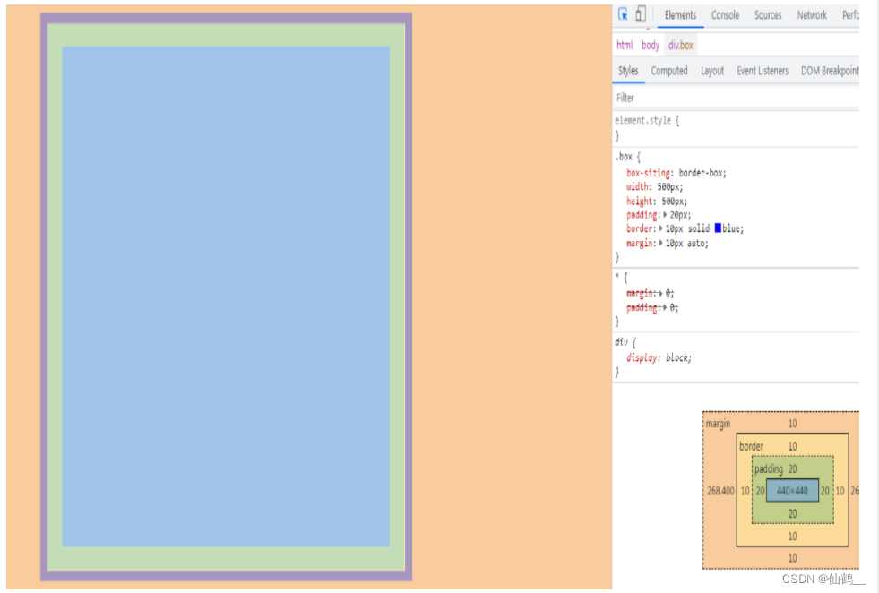Open the Layout tab
Screen dimensions: 879x593
click(712, 71)
